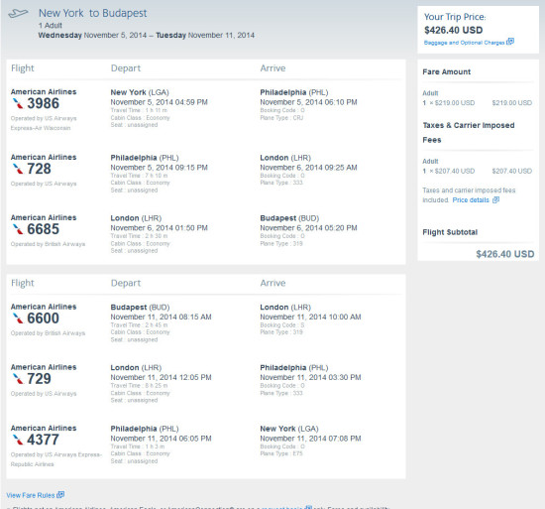Screen dimensions: 545x509
Task: Click November 11, 2014 07:08 PM arrival time
Action: [310, 439]
